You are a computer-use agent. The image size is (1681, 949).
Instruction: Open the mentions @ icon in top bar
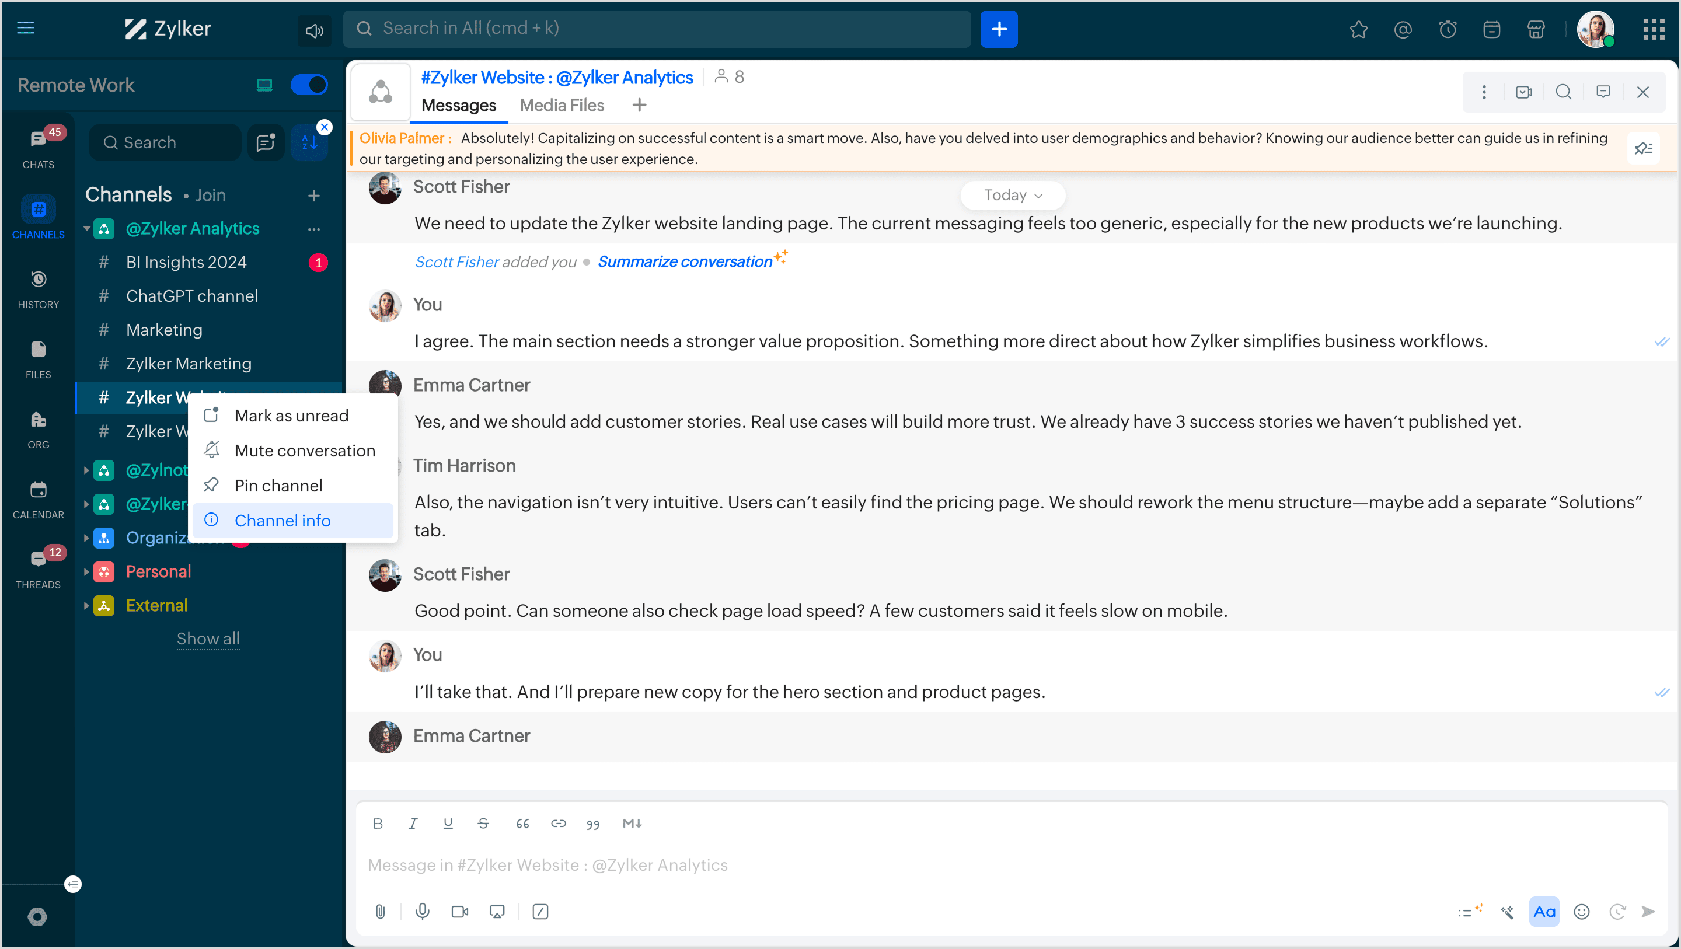(x=1403, y=29)
